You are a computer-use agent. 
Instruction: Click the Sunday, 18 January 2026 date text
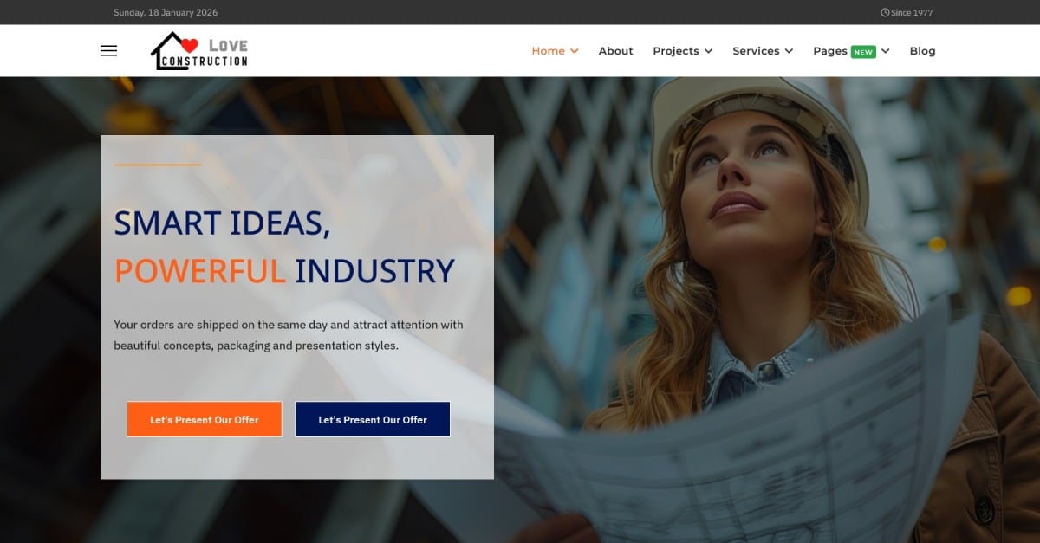[166, 13]
